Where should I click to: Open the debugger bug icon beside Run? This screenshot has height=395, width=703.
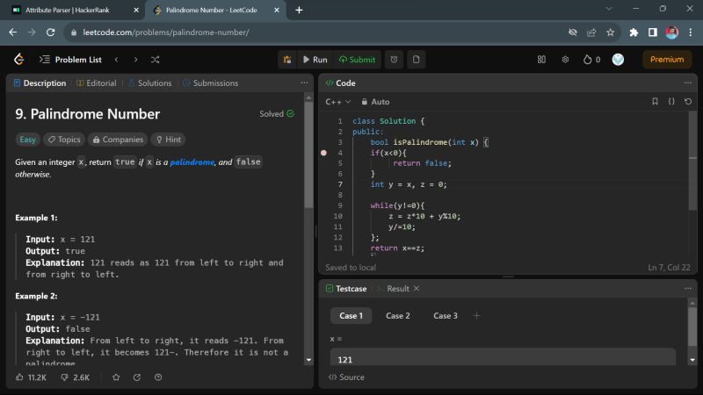click(x=288, y=60)
